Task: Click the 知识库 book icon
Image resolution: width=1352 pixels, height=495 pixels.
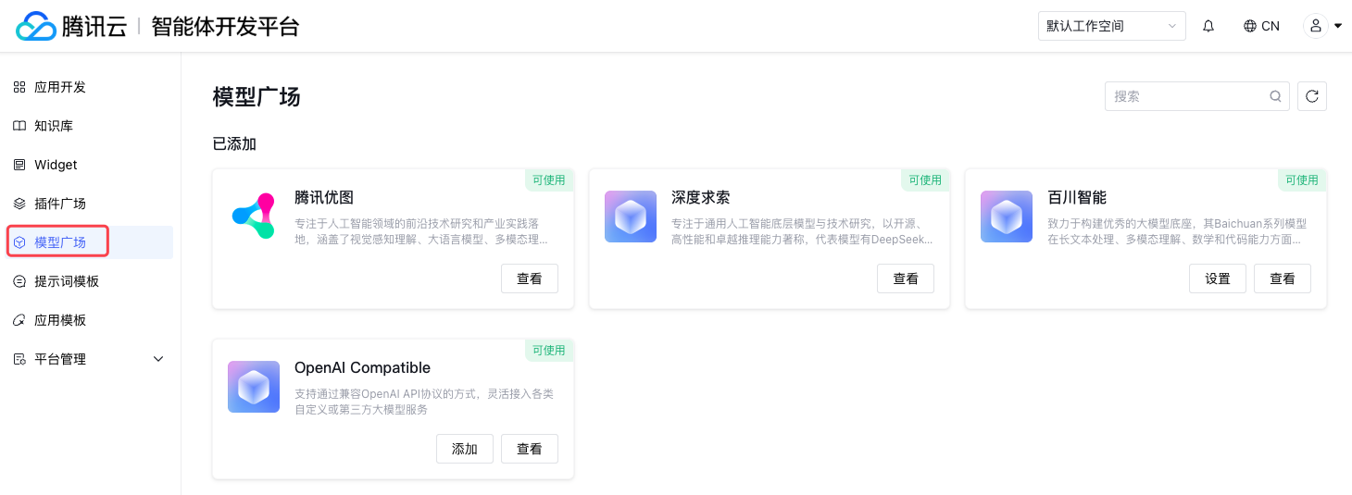Action: (19, 126)
